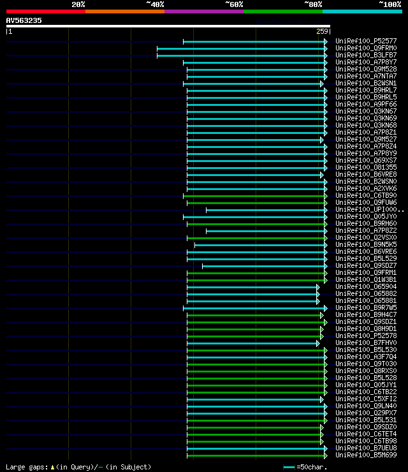Select the UniRef100_C6TB90 label

click(x=366, y=196)
